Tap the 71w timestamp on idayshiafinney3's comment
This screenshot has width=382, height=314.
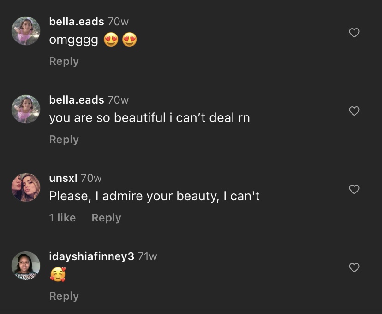click(x=148, y=256)
